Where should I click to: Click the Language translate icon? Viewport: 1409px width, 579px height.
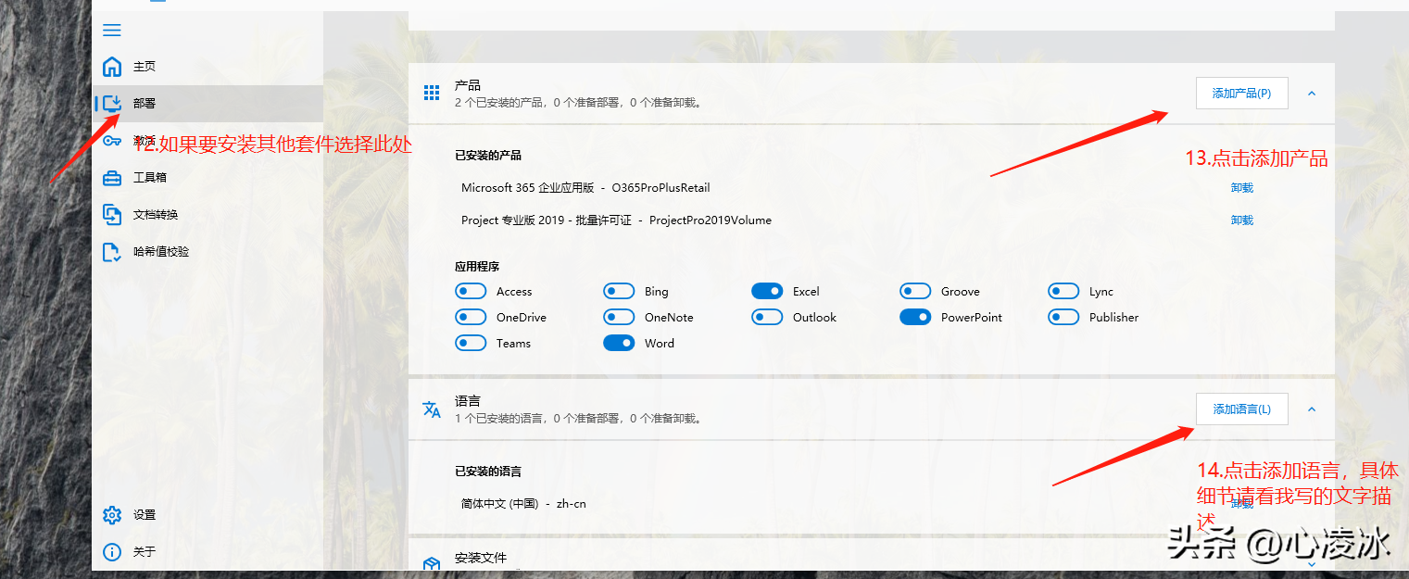[432, 409]
